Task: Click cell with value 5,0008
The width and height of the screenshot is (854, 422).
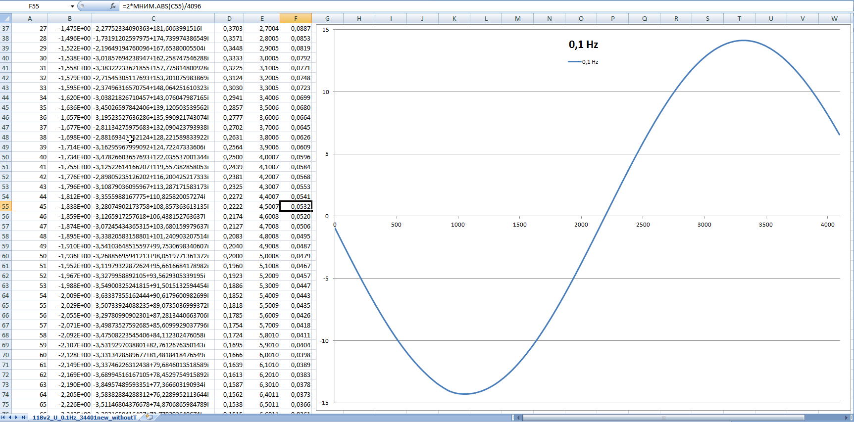Action: pyautogui.click(x=262, y=256)
